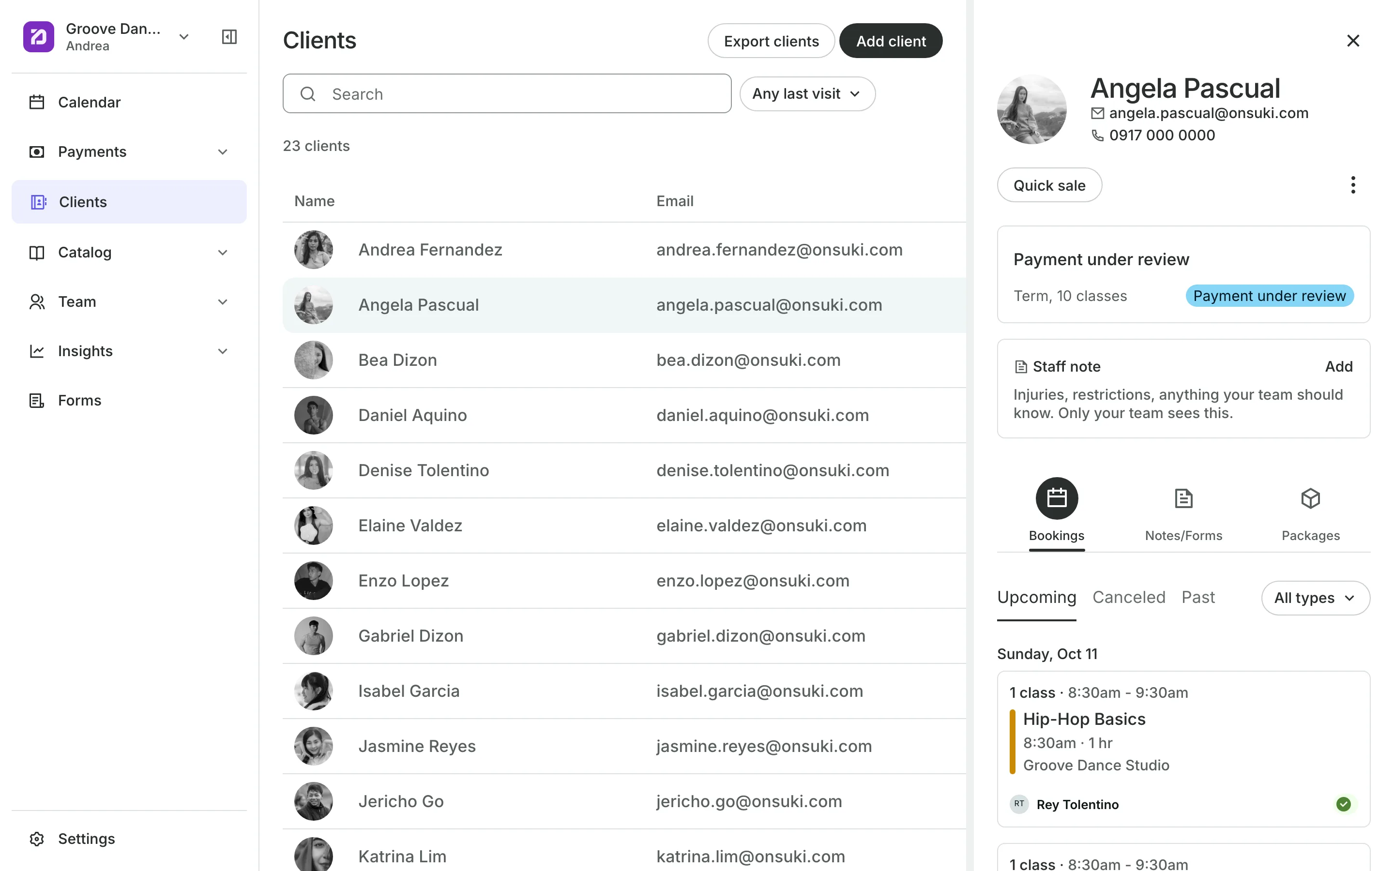Switch to the Packages tab
The height and width of the screenshot is (871, 1394).
pos(1310,514)
